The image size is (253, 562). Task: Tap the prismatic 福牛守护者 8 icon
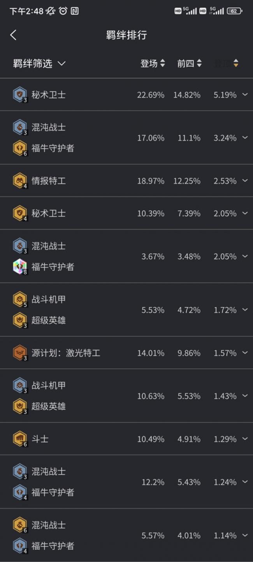click(20, 267)
